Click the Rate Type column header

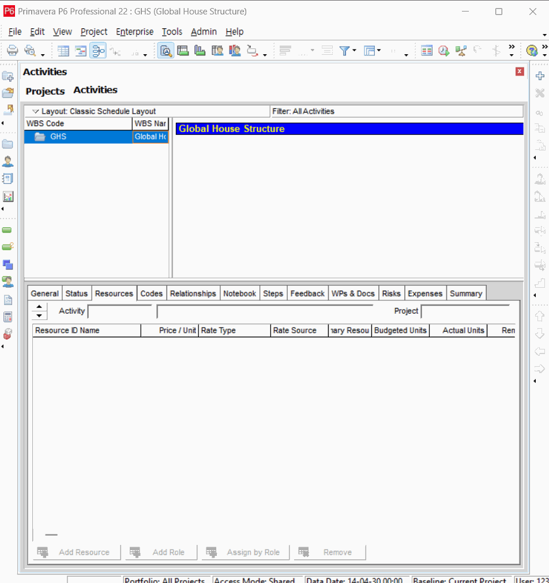234,330
